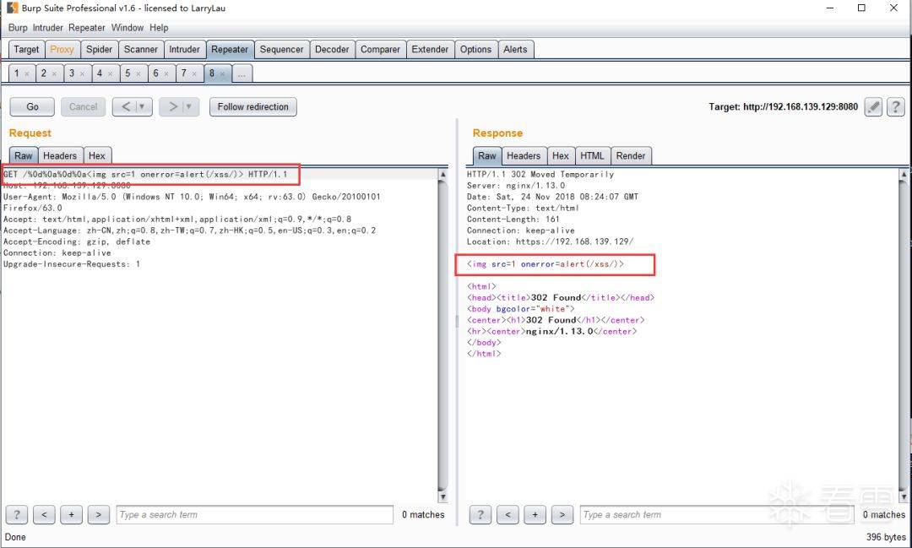
Task: Switch to the Intruder tab
Action: pyautogui.click(x=184, y=50)
